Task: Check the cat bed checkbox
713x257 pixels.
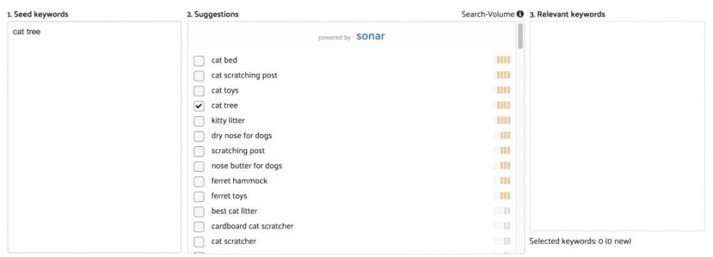Action: click(x=198, y=61)
